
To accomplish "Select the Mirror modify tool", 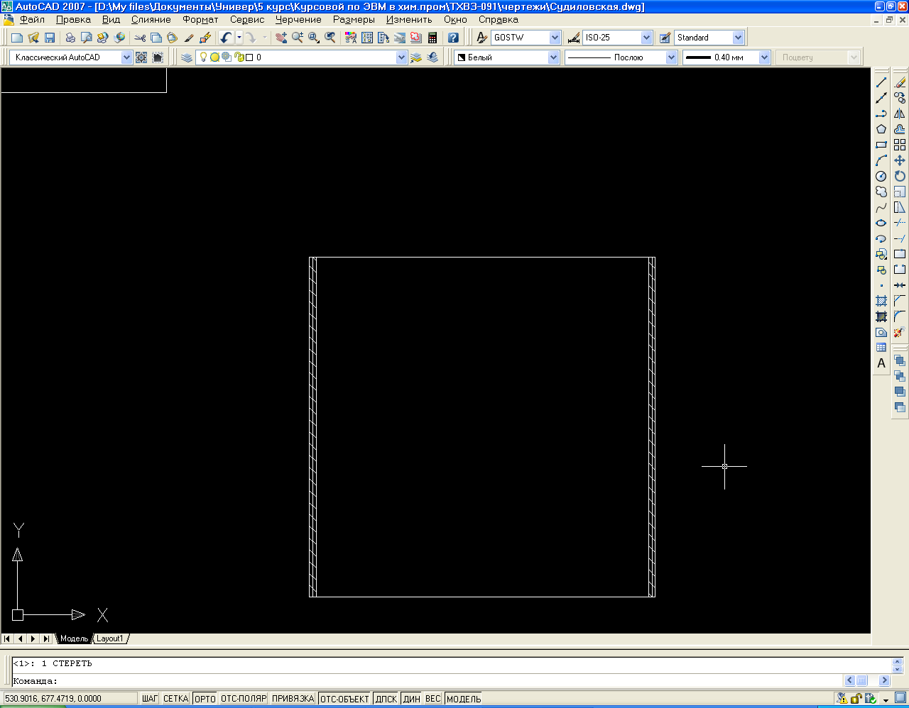I will (900, 114).
